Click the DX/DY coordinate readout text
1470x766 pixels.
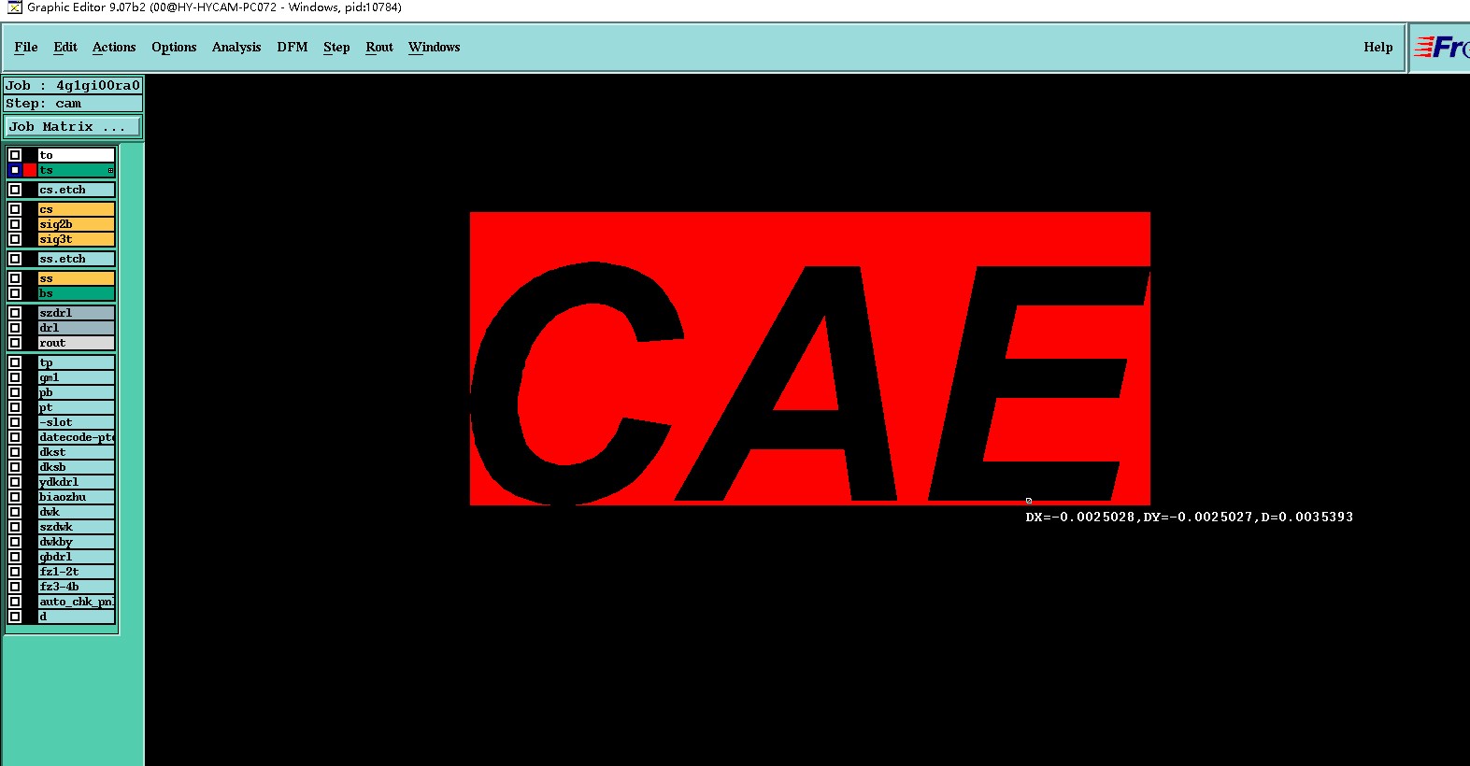tap(1189, 517)
